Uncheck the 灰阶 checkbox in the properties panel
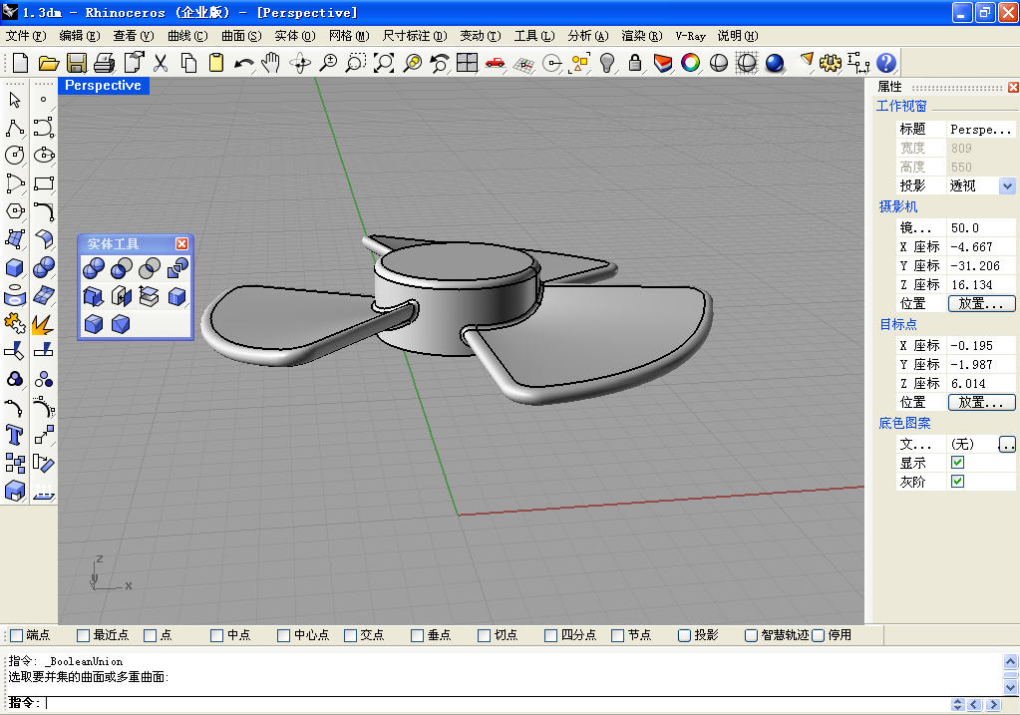 pyautogui.click(x=957, y=482)
